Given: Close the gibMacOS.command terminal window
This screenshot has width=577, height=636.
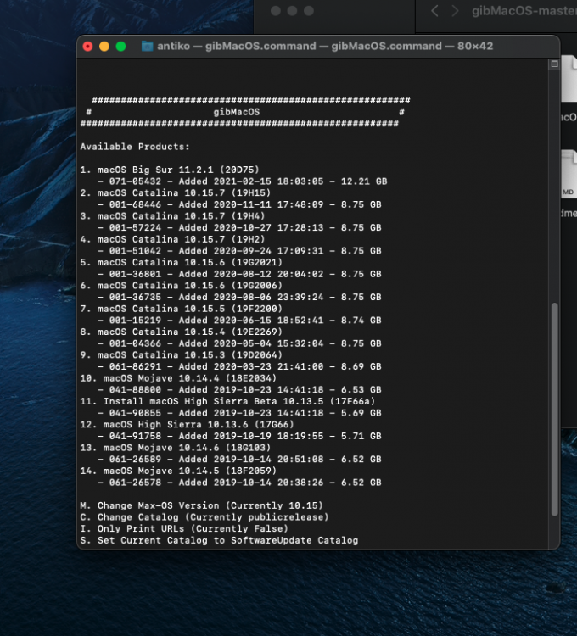Looking at the screenshot, I should [87, 47].
